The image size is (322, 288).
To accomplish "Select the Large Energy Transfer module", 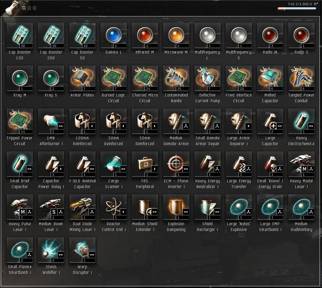I will 239,164.
